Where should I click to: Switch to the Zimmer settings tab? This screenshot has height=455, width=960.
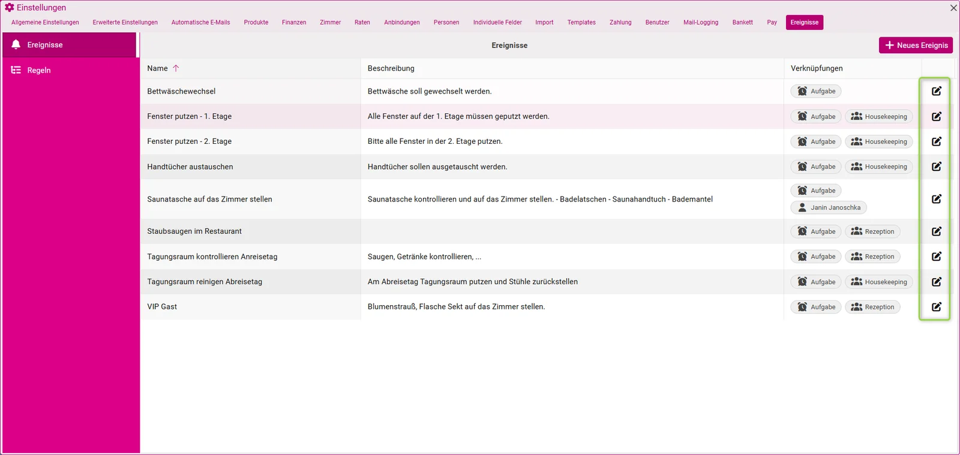click(330, 22)
